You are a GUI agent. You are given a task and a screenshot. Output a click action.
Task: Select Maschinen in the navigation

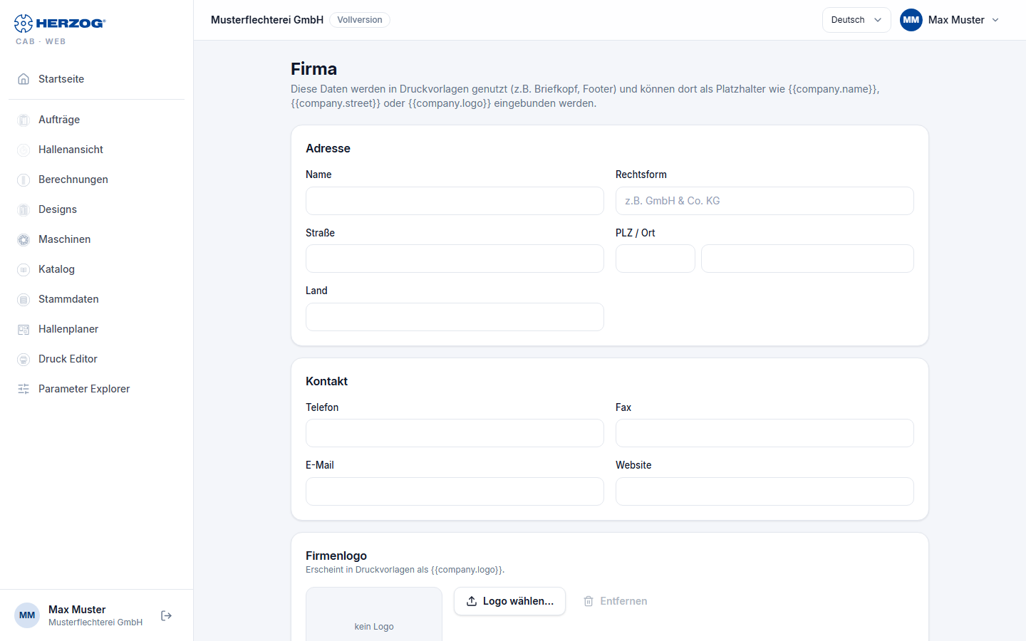pyautogui.click(x=97, y=239)
